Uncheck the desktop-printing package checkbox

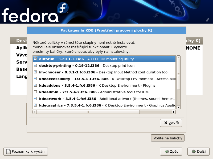[35, 65]
